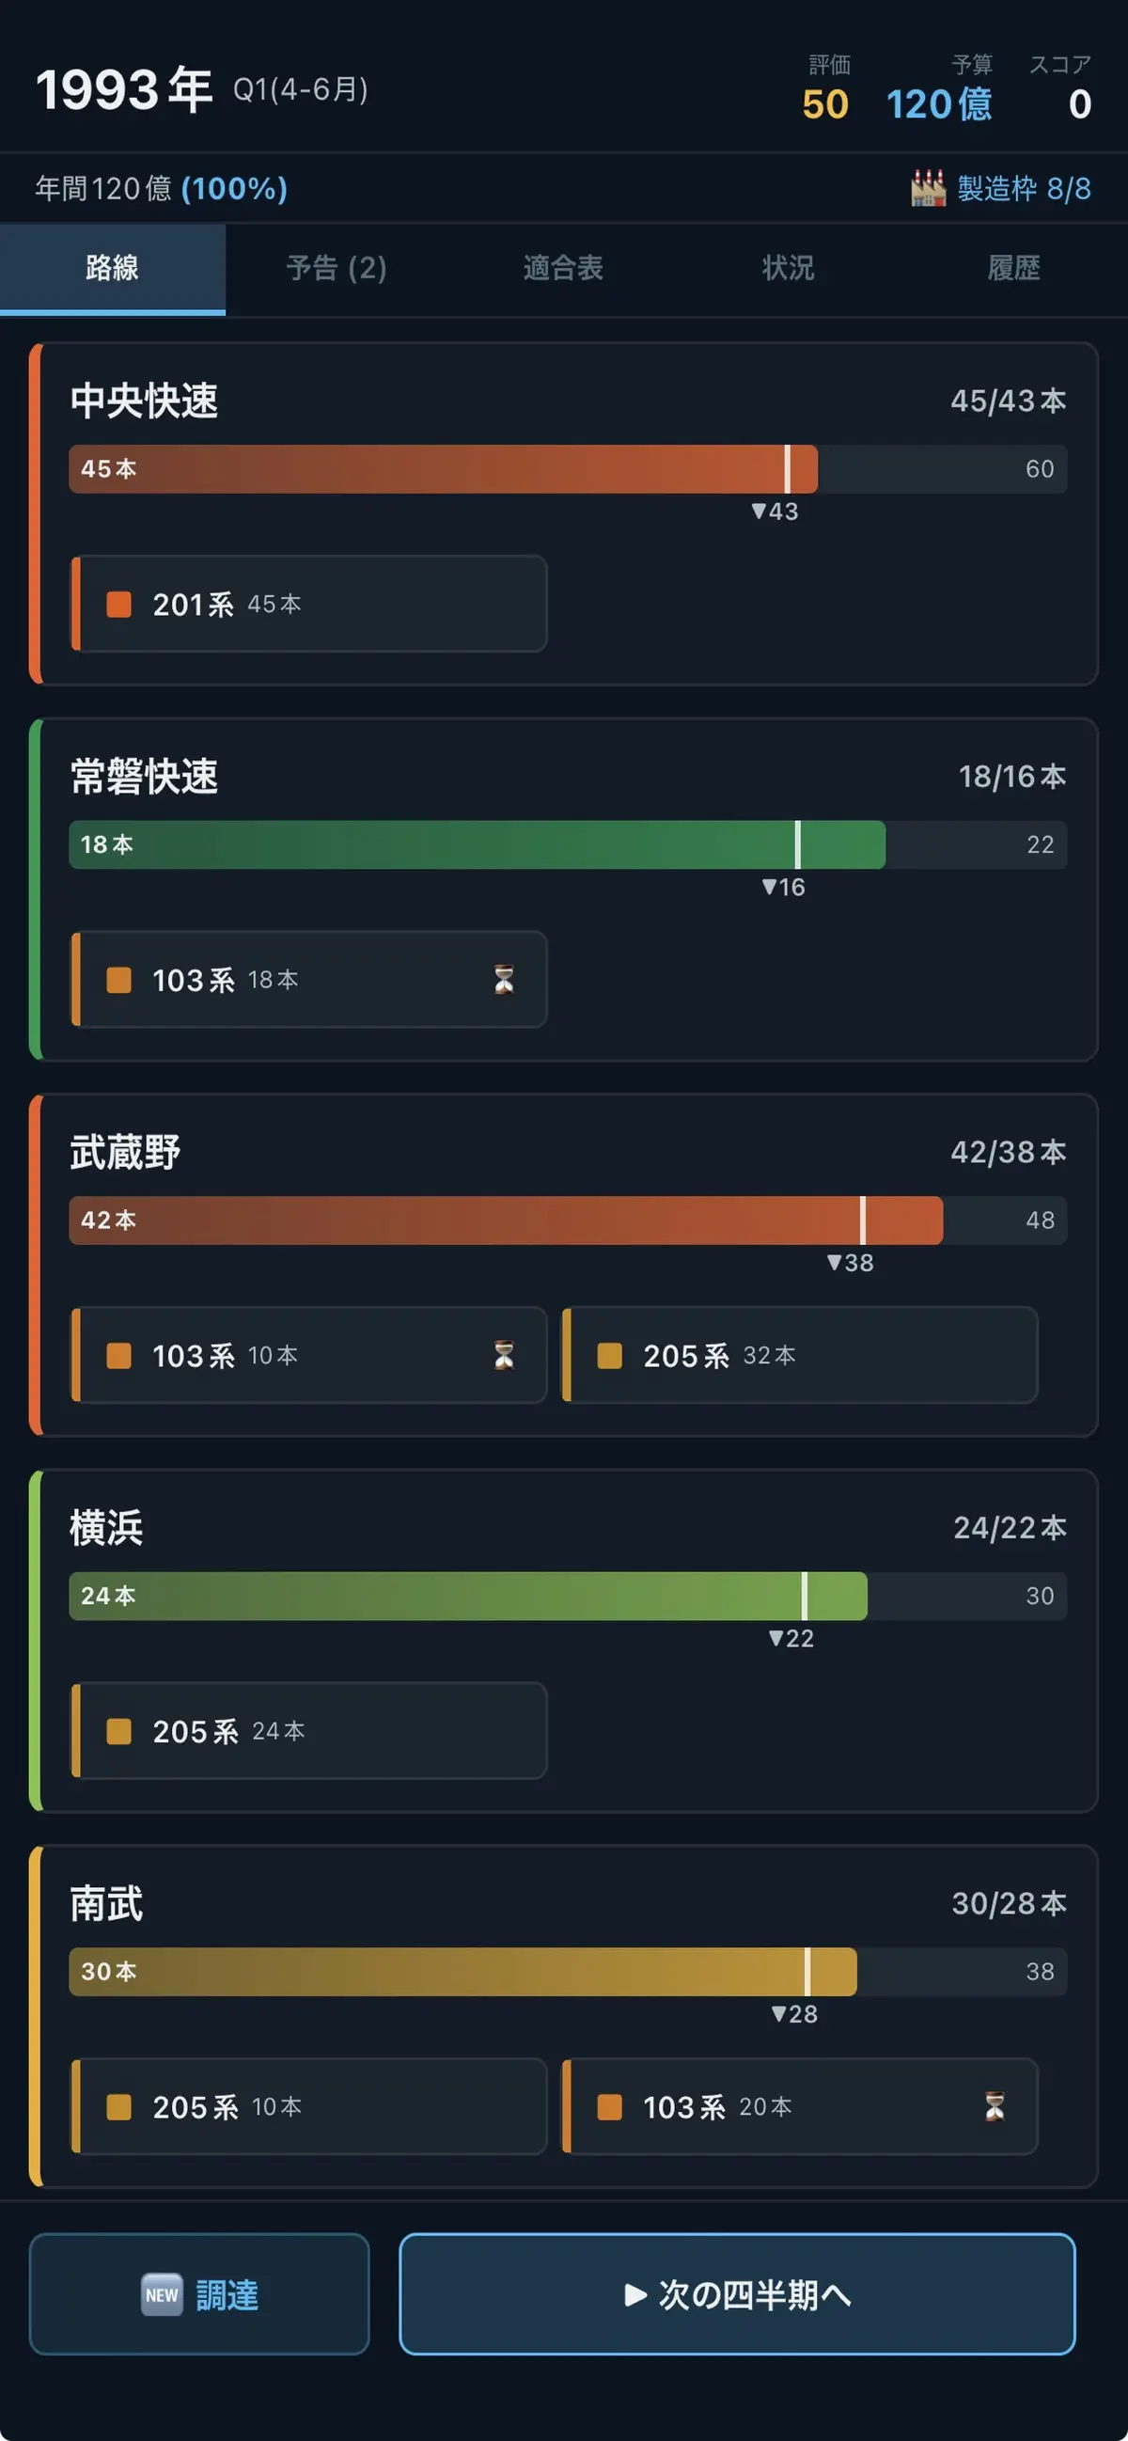Click the ▼38 marker under 武蔵野 bar
Image resolution: width=1128 pixels, height=2441 pixels.
tap(850, 1262)
